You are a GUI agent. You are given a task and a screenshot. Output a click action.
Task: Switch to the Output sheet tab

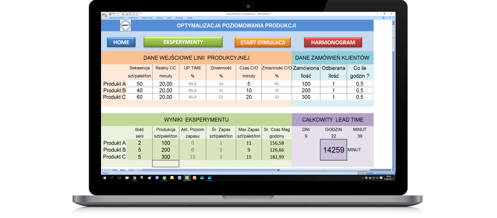(131, 170)
